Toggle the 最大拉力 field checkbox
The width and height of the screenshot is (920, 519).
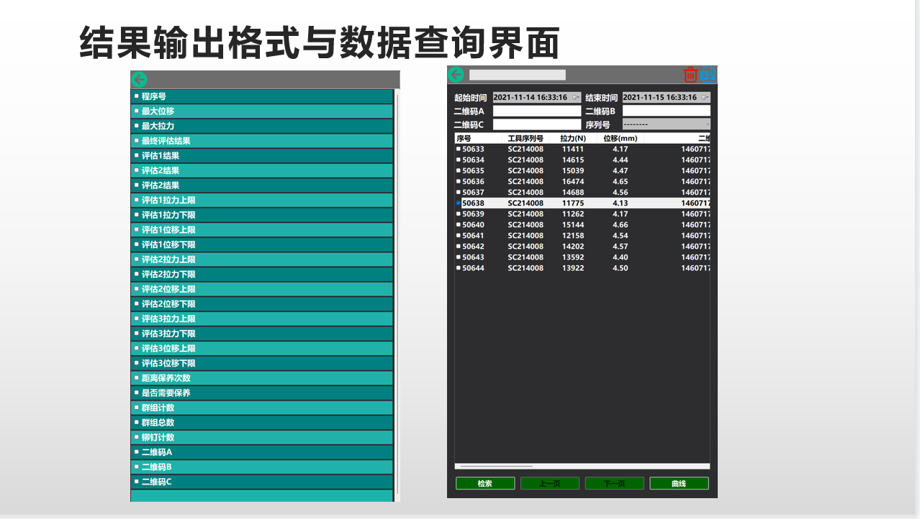(x=136, y=126)
